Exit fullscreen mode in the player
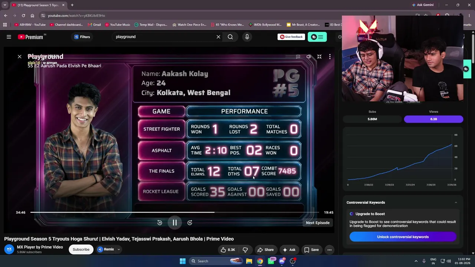Viewport: 475px width, 267px height. (319, 57)
